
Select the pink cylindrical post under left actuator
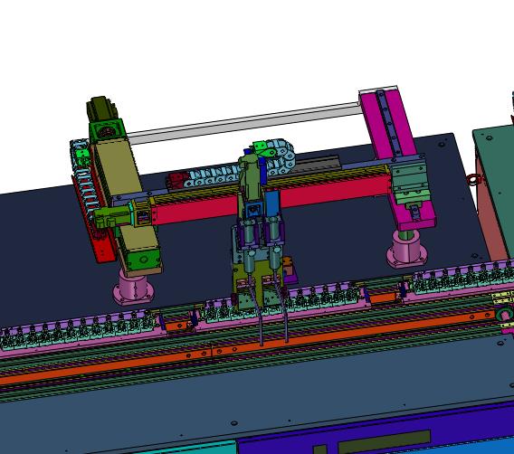[133, 287]
